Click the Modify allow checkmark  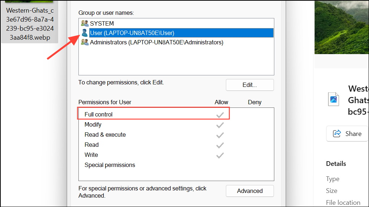point(220,125)
